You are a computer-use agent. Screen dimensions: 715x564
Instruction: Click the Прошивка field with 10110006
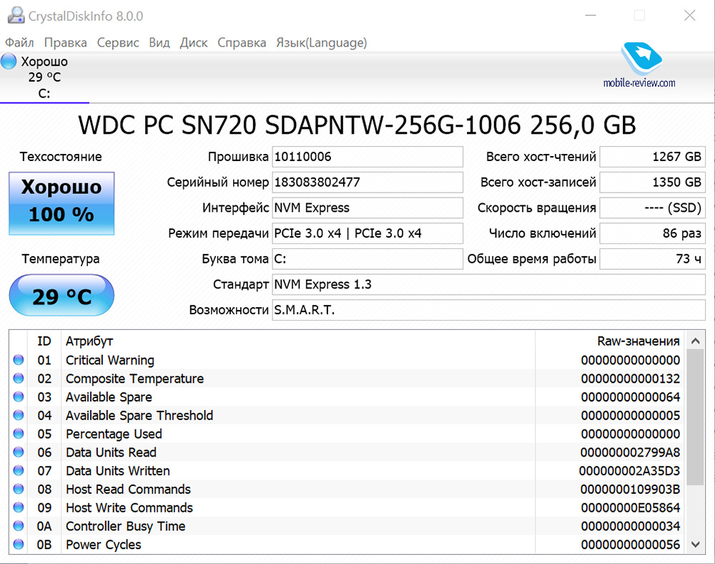point(368,157)
